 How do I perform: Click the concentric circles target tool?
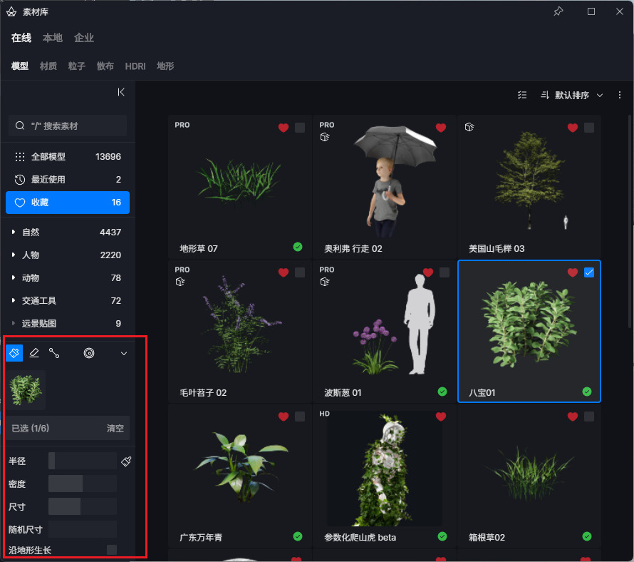pos(89,353)
